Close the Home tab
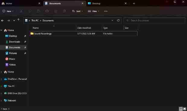The height and width of the screenshot is (111, 187). pos(39,4)
